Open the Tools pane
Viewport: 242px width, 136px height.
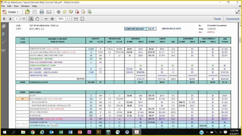point(217,19)
